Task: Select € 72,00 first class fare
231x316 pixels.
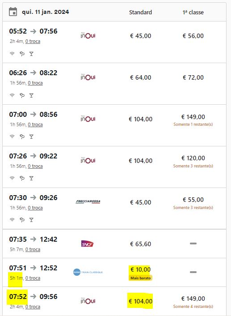Action: click(x=193, y=77)
